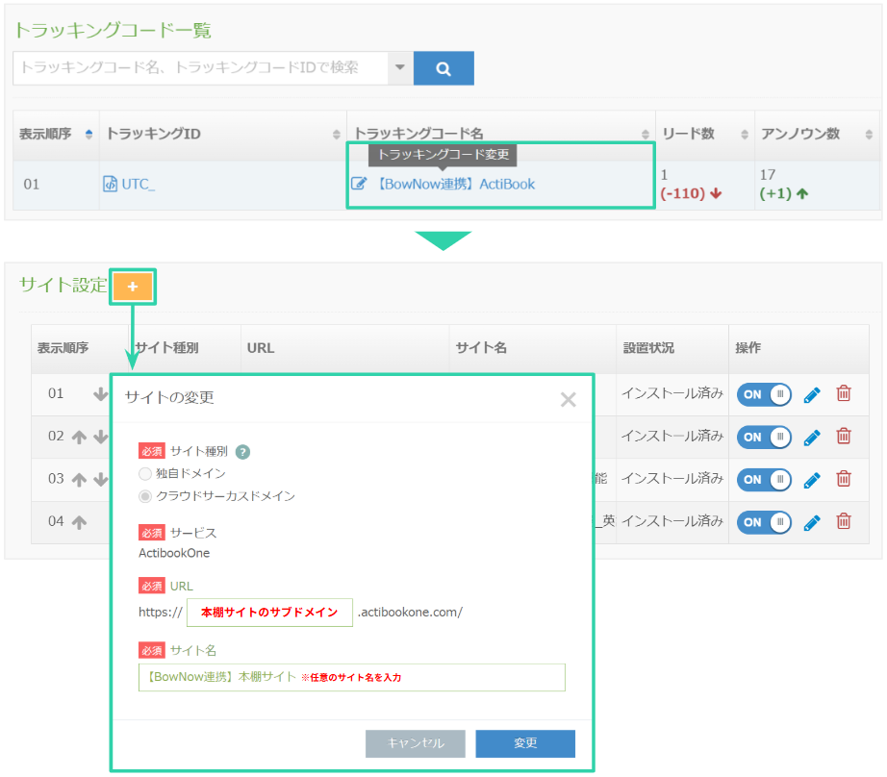Click the キャンセル button
This screenshot has height=777, width=887.
click(416, 743)
